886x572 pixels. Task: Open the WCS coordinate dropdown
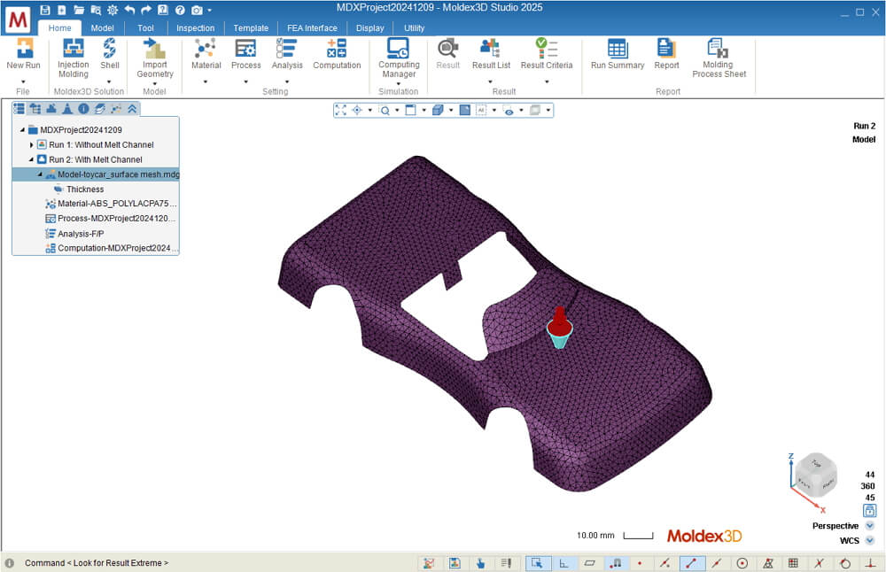870,540
